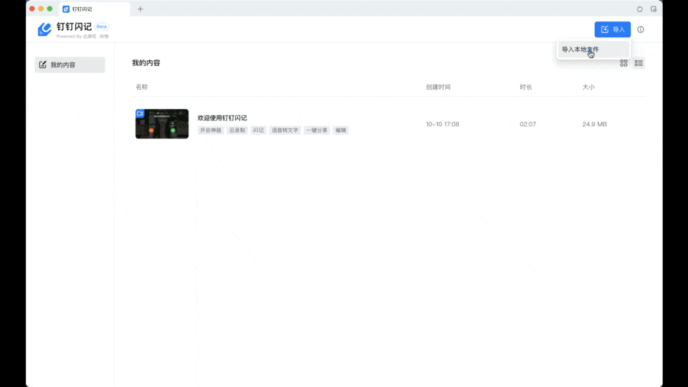Screen dimensions: 688x387
Task: Click the 编辑 tag
Action: tap(341, 130)
